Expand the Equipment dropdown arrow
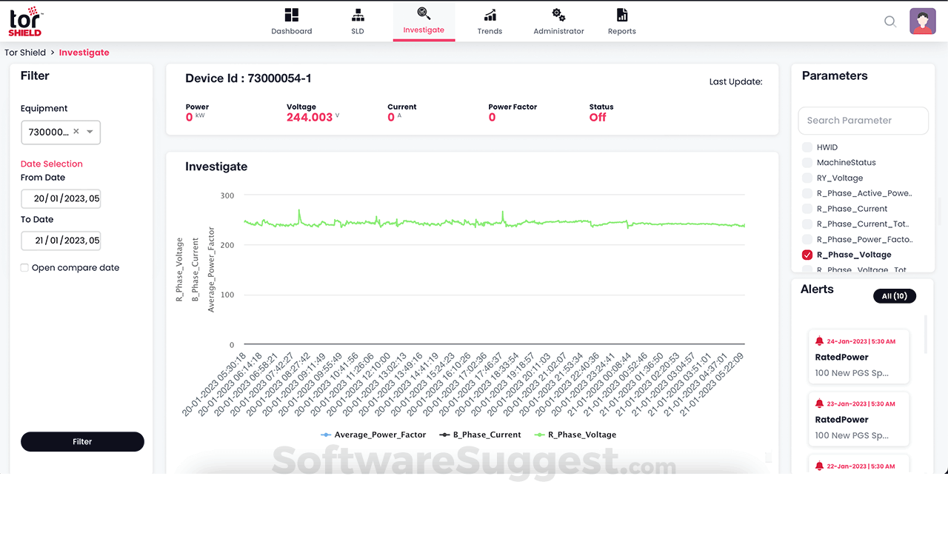 point(90,132)
